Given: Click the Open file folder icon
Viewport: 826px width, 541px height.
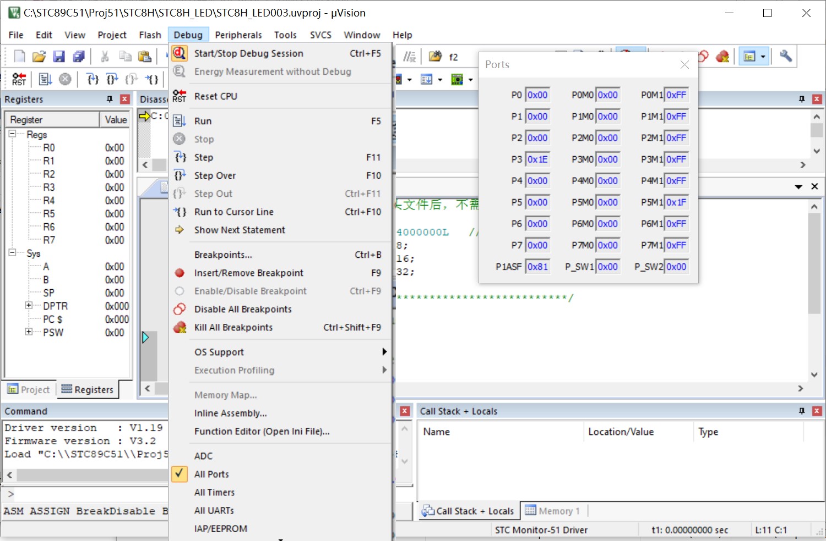Looking at the screenshot, I should (x=39, y=56).
